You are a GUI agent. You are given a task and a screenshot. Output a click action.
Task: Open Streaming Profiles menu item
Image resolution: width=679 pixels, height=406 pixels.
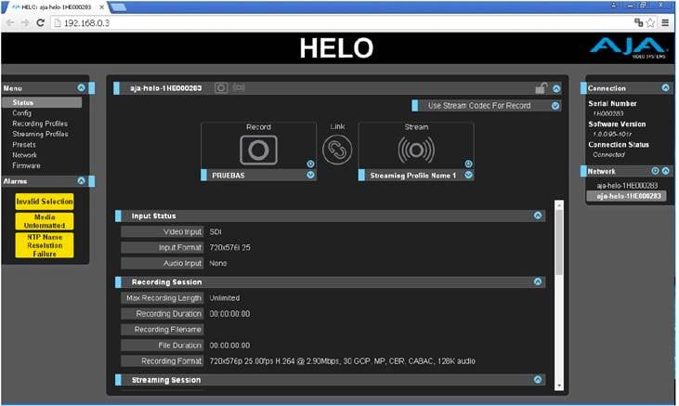[x=40, y=134]
